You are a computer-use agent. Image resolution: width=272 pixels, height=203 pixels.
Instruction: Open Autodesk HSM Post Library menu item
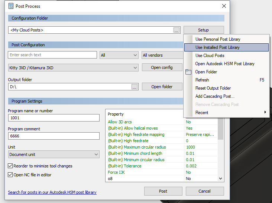(226, 64)
